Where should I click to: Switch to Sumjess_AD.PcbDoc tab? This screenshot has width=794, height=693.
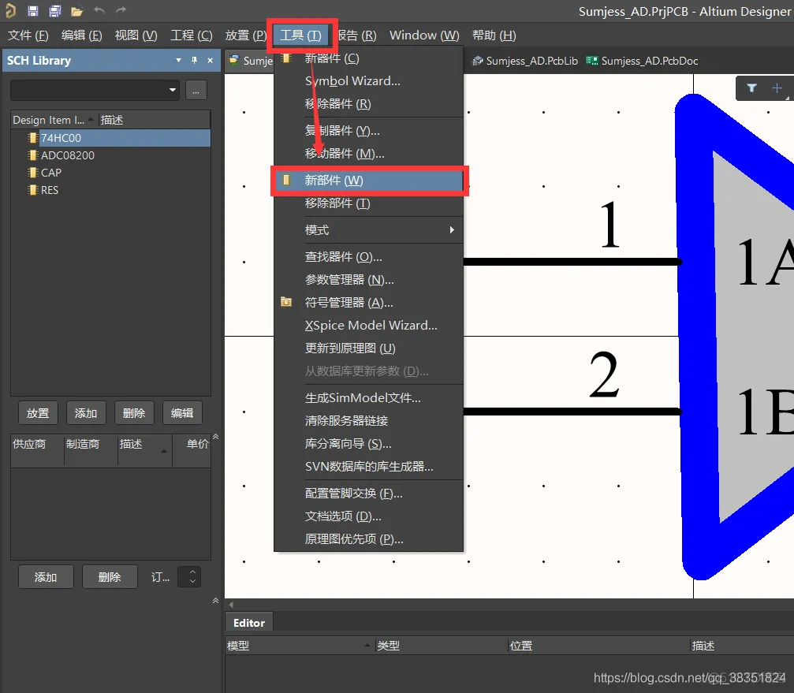point(642,61)
